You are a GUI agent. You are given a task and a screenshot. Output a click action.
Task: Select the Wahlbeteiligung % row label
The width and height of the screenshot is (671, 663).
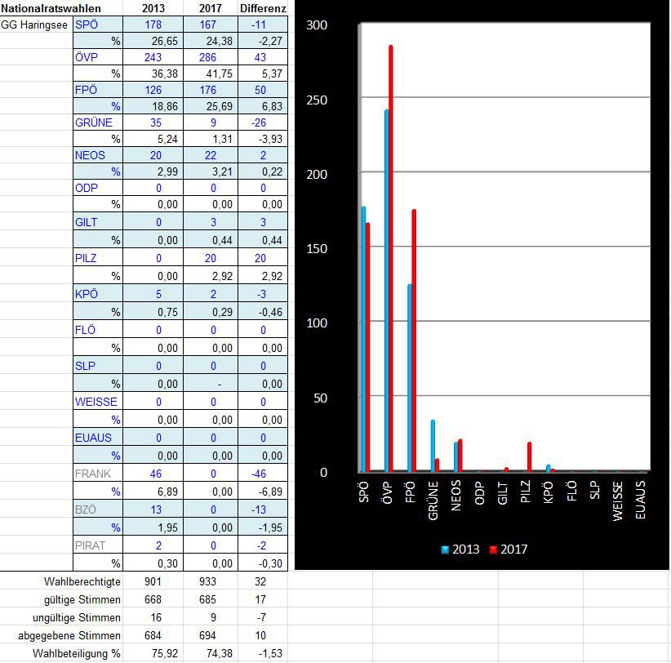[x=77, y=654]
